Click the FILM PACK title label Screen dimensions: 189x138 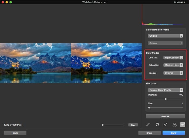click(x=179, y=2)
